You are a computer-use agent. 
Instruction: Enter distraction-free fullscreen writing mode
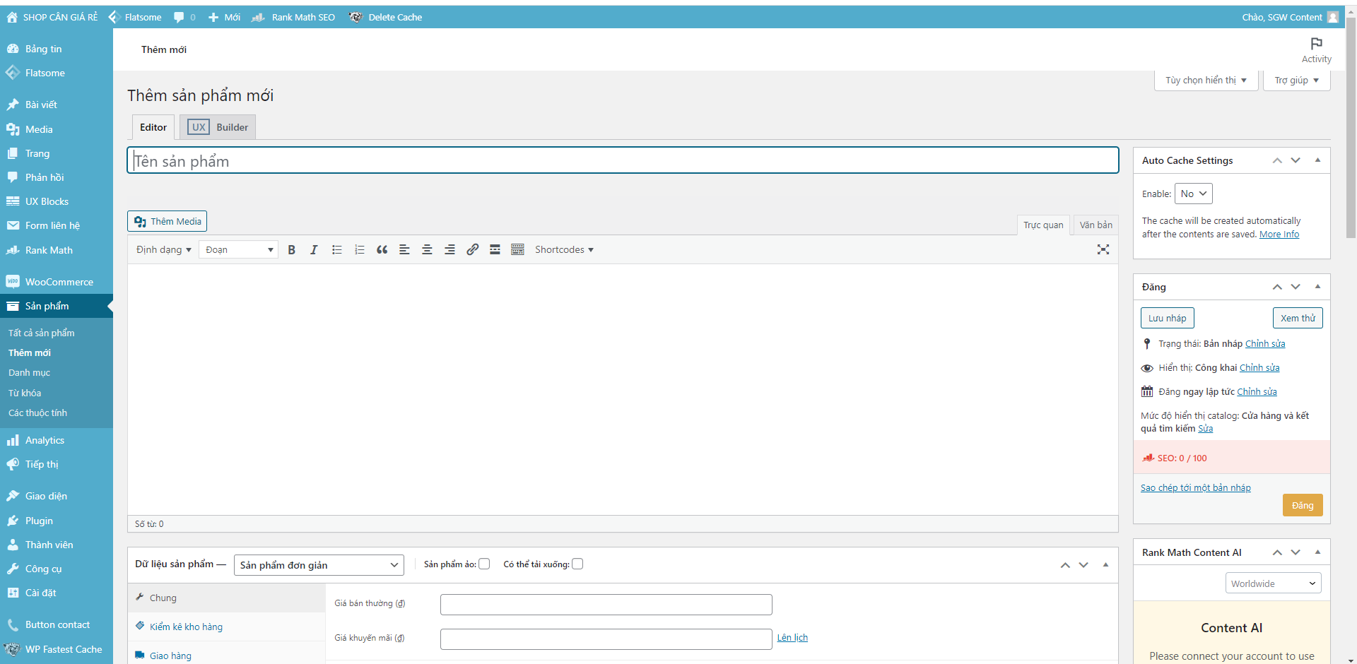click(x=1103, y=249)
